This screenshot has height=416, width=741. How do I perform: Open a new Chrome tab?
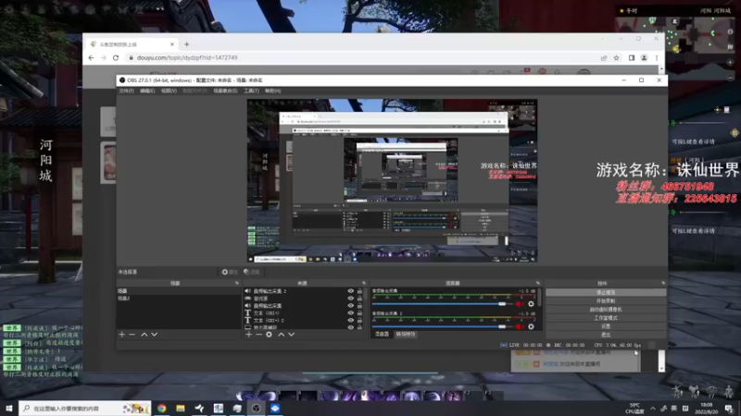187,44
